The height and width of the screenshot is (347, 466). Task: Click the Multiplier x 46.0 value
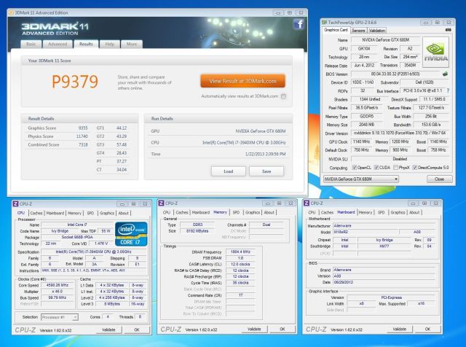(x=58, y=292)
